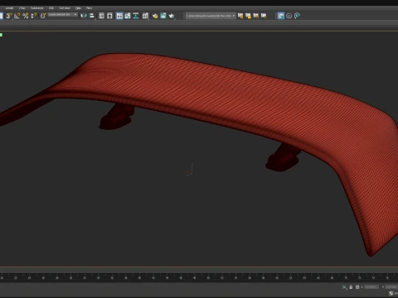
Task: Toggle 3D Snaps in the main toolbar
Action: pos(9,16)
